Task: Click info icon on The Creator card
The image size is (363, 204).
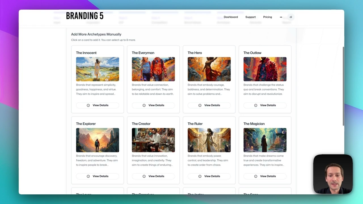Action: [x=144, y=176]
